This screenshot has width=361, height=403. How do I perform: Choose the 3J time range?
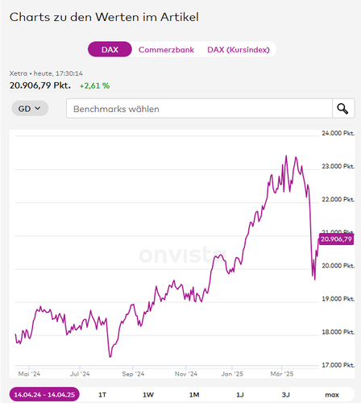click(x=286, y=395)
